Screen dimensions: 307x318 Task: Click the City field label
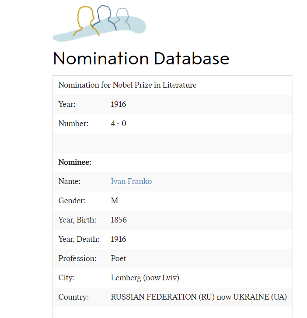click(66, 278)
